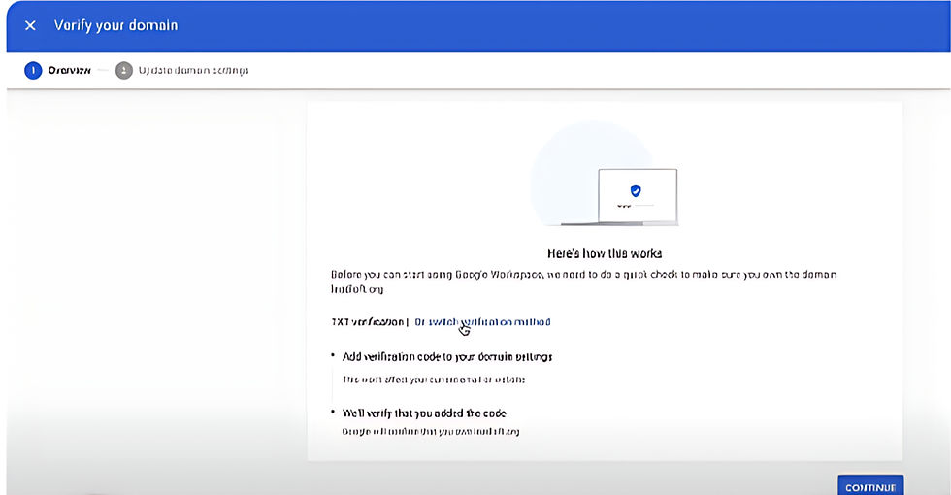Click the "Here's how this works" heading

[604, 253]
